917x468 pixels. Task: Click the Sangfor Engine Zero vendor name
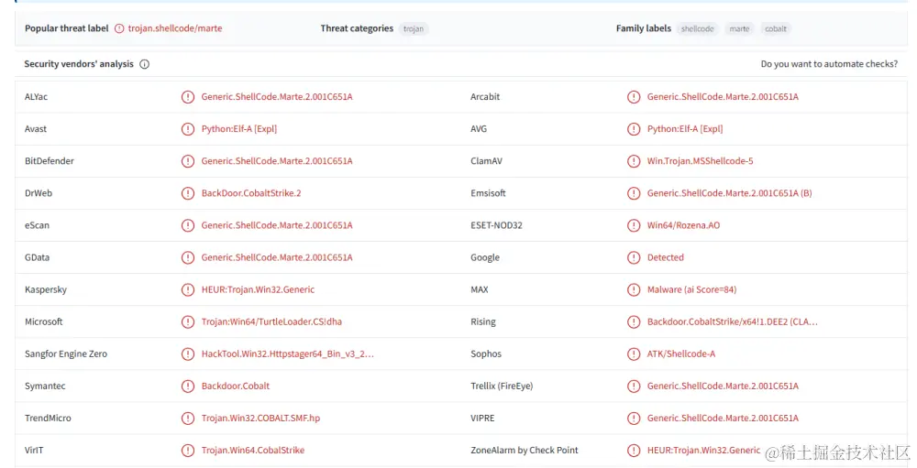click(x=66, y=354)
